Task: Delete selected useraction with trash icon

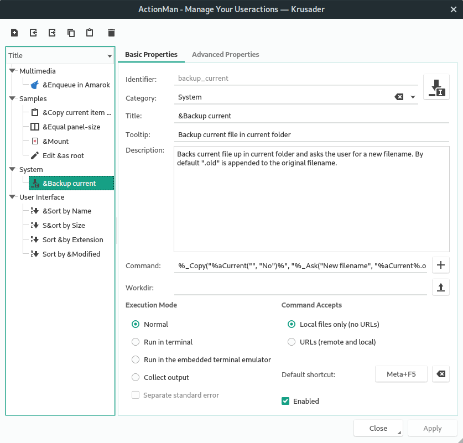Action: click(x=111, y=33)
